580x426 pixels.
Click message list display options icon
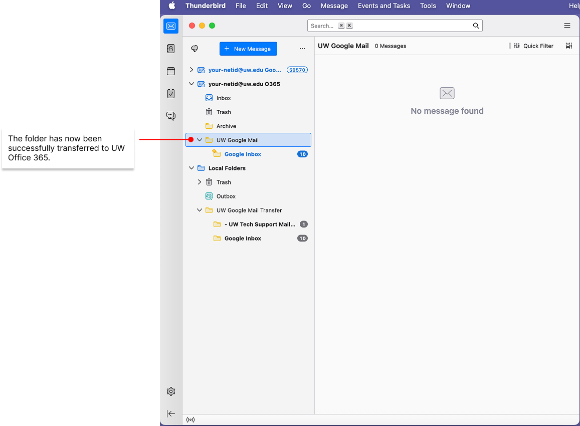pos(568,46)
